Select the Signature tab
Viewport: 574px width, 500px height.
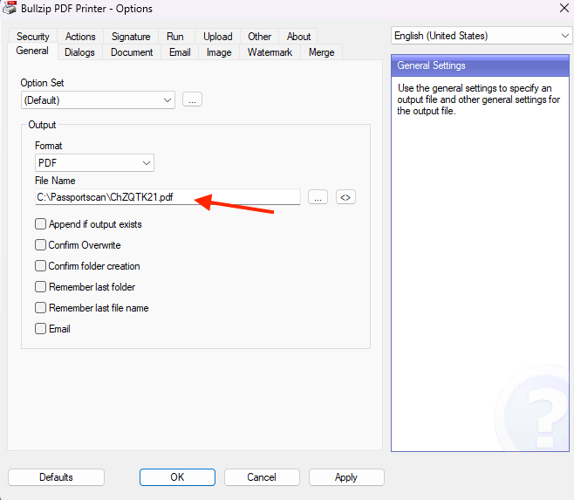click(x=131, y=37)
